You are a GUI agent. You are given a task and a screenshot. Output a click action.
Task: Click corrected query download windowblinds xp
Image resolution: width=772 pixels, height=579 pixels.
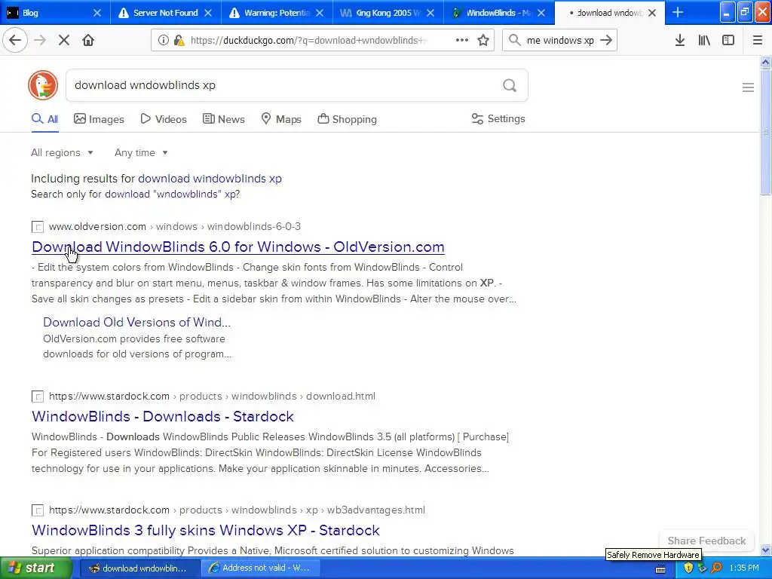pyautogui.click(x=210, y=178)
